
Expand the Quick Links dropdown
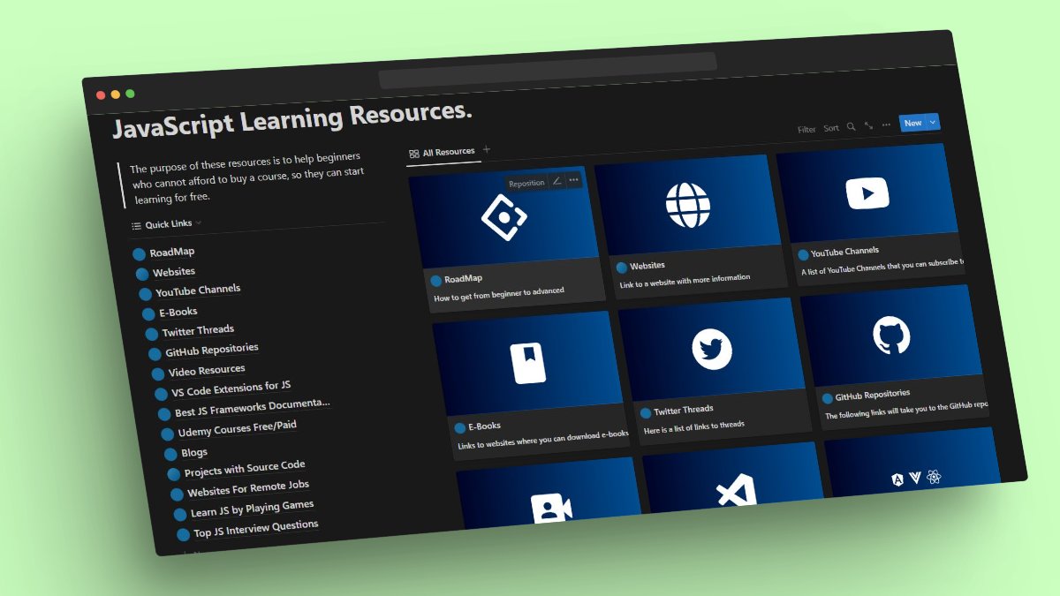(167, 224)
